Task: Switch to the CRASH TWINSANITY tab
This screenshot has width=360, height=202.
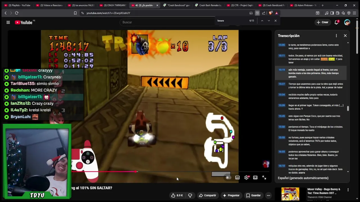Action: (x=113, y=5)
